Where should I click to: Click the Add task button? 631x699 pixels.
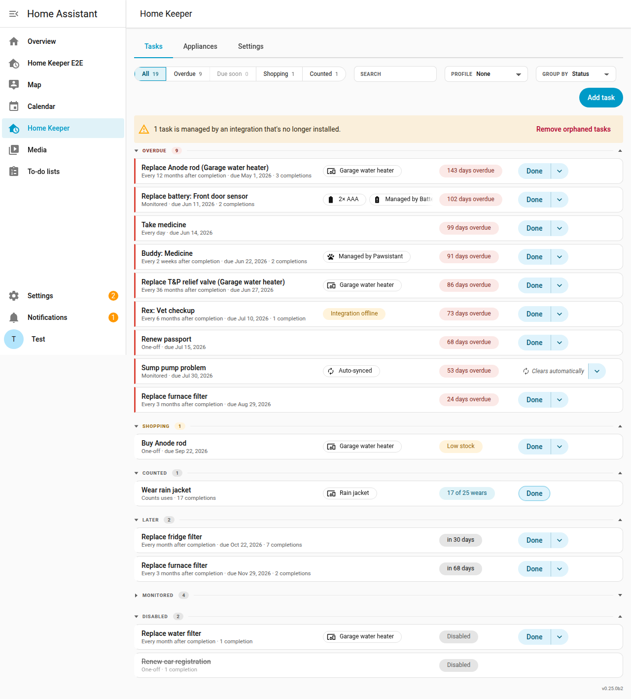pyautogui.click(x=601, y=98)
